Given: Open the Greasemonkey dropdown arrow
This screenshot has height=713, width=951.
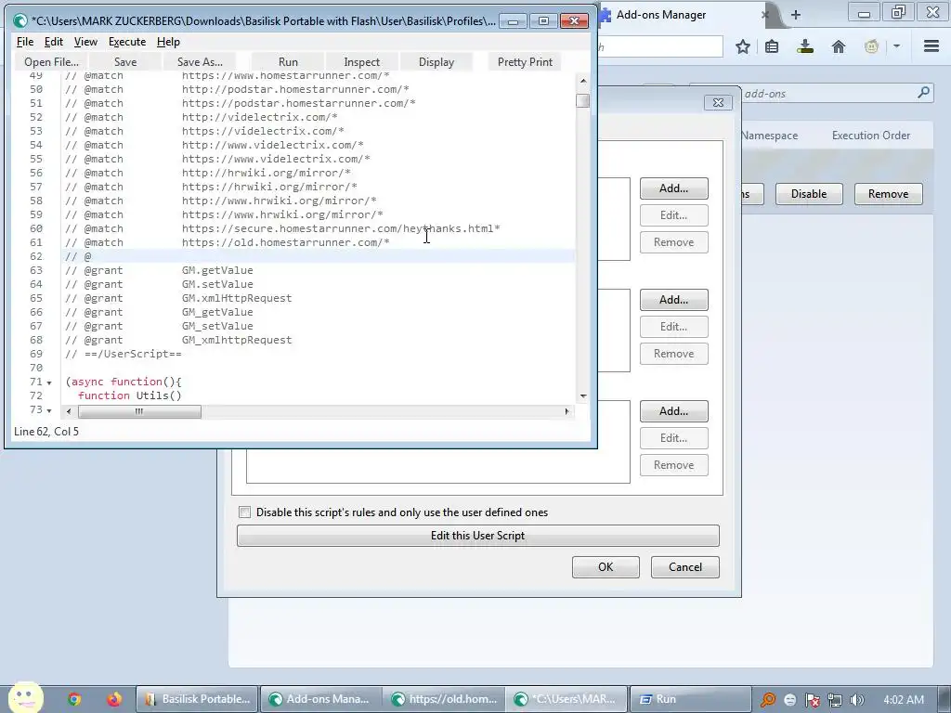Looking at the screenshot, I should coord(896,46).
